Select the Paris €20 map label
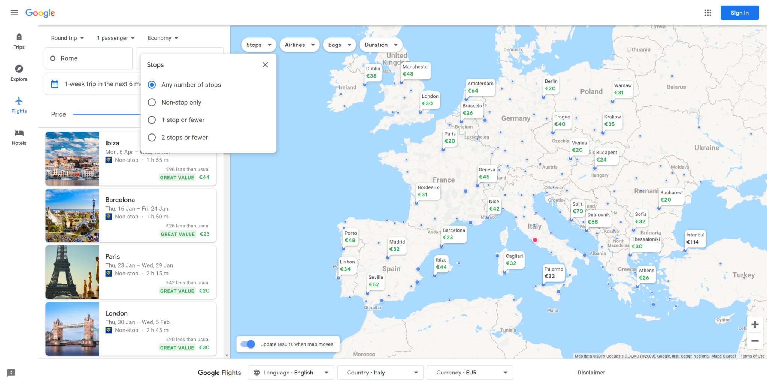This screenshot has height=386, width=767. pyautogui.click(x=450, y=138)
